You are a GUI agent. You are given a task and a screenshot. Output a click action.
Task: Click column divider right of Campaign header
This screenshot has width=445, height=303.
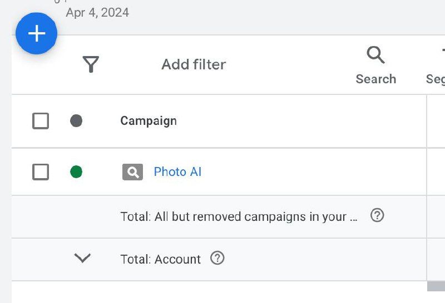[x=427, y=120]
